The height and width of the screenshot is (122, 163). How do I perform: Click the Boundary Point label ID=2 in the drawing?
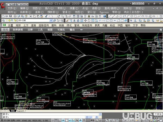point(62,104)
